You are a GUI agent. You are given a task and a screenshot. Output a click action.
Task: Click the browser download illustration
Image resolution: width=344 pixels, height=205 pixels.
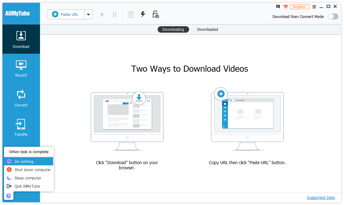coord(127,121)
